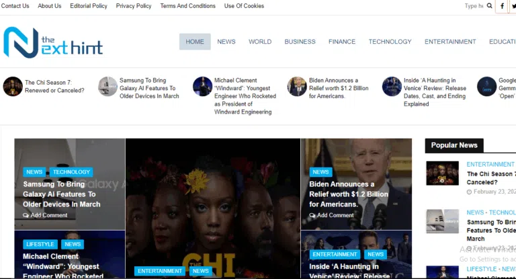The height and width of the screenshot is (279, 516).
Task: Click Samsung To Bring Galaxy AI headline
Action: [62, 194]
